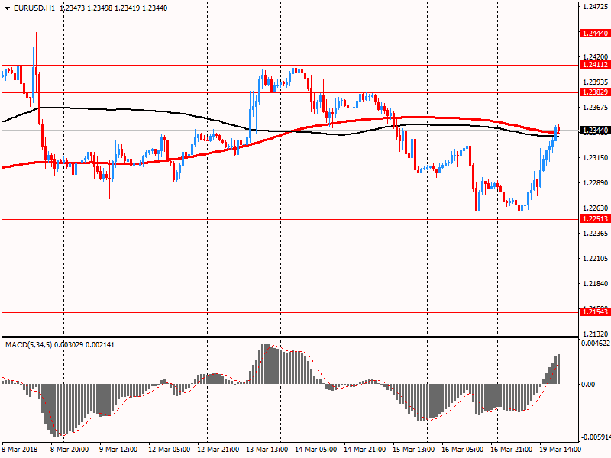Click the MACD zero level label 0.00
This screenshot has width=611, height=458.
point(588,385)
